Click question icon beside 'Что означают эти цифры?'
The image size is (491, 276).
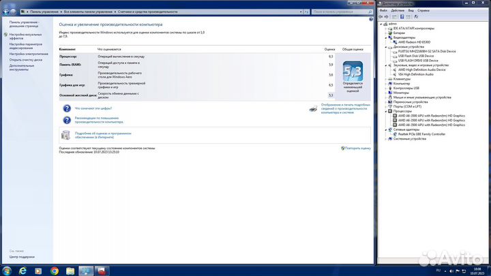coord(67,108)
